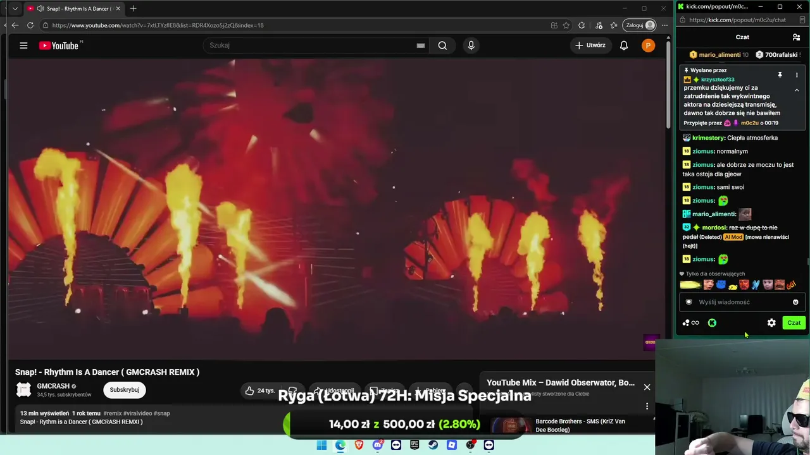Reload the YouTube page
This screenshot has height=455, width=810.
(x=30, y=25)
